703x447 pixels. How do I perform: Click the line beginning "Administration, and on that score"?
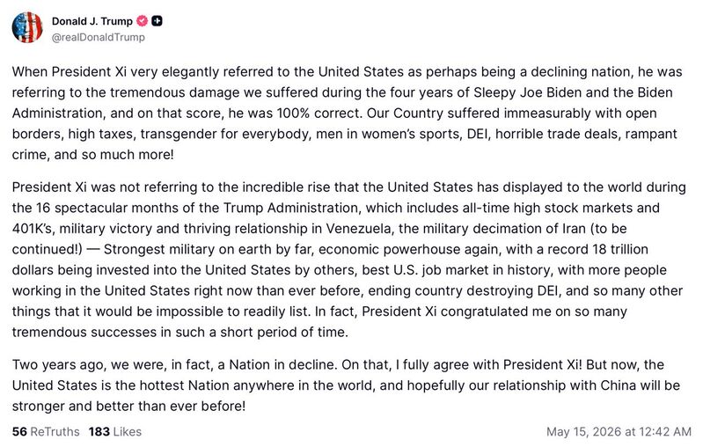pos(334,113)
